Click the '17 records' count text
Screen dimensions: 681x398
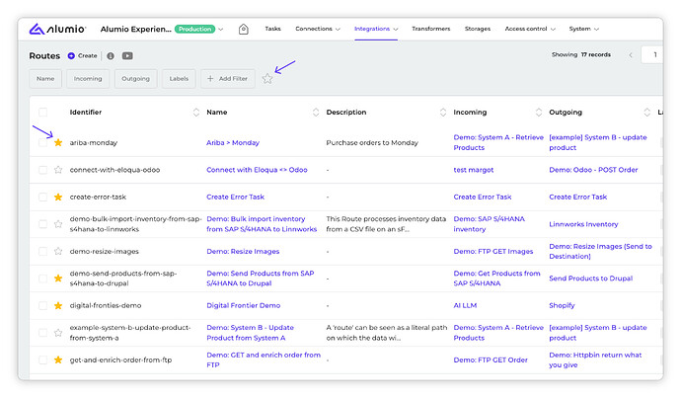click(x=596, y=54)
